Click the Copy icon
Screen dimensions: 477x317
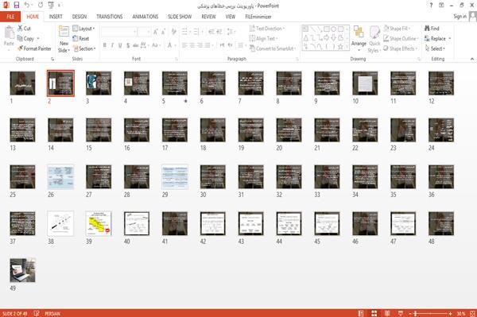click(x=20, y=39)
